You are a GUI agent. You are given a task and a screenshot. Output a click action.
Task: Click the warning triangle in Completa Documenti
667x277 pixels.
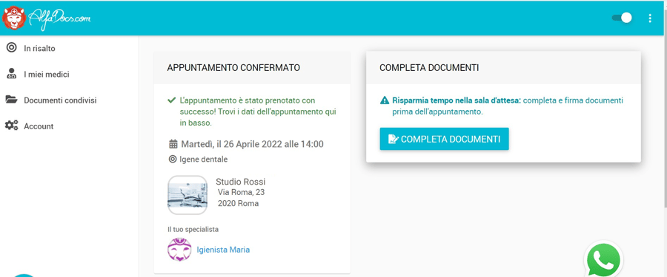point(384,100)
